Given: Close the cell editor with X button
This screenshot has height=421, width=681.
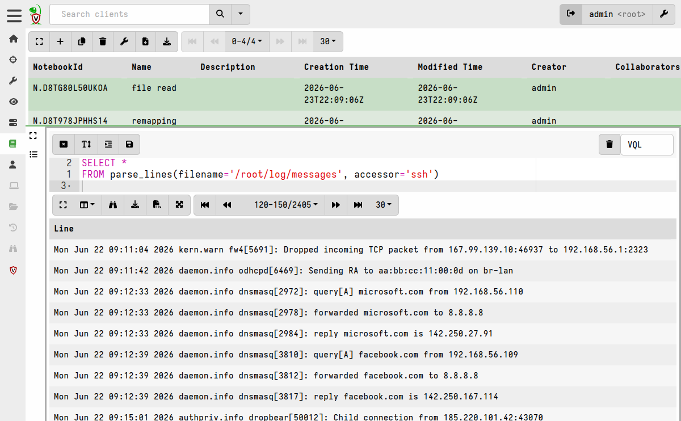Looking at the screenshot, I should click(64, 145).
